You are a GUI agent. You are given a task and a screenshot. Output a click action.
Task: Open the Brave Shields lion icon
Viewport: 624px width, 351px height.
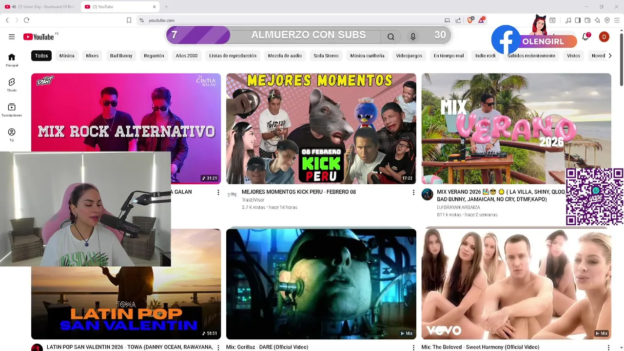click(470, 20)
